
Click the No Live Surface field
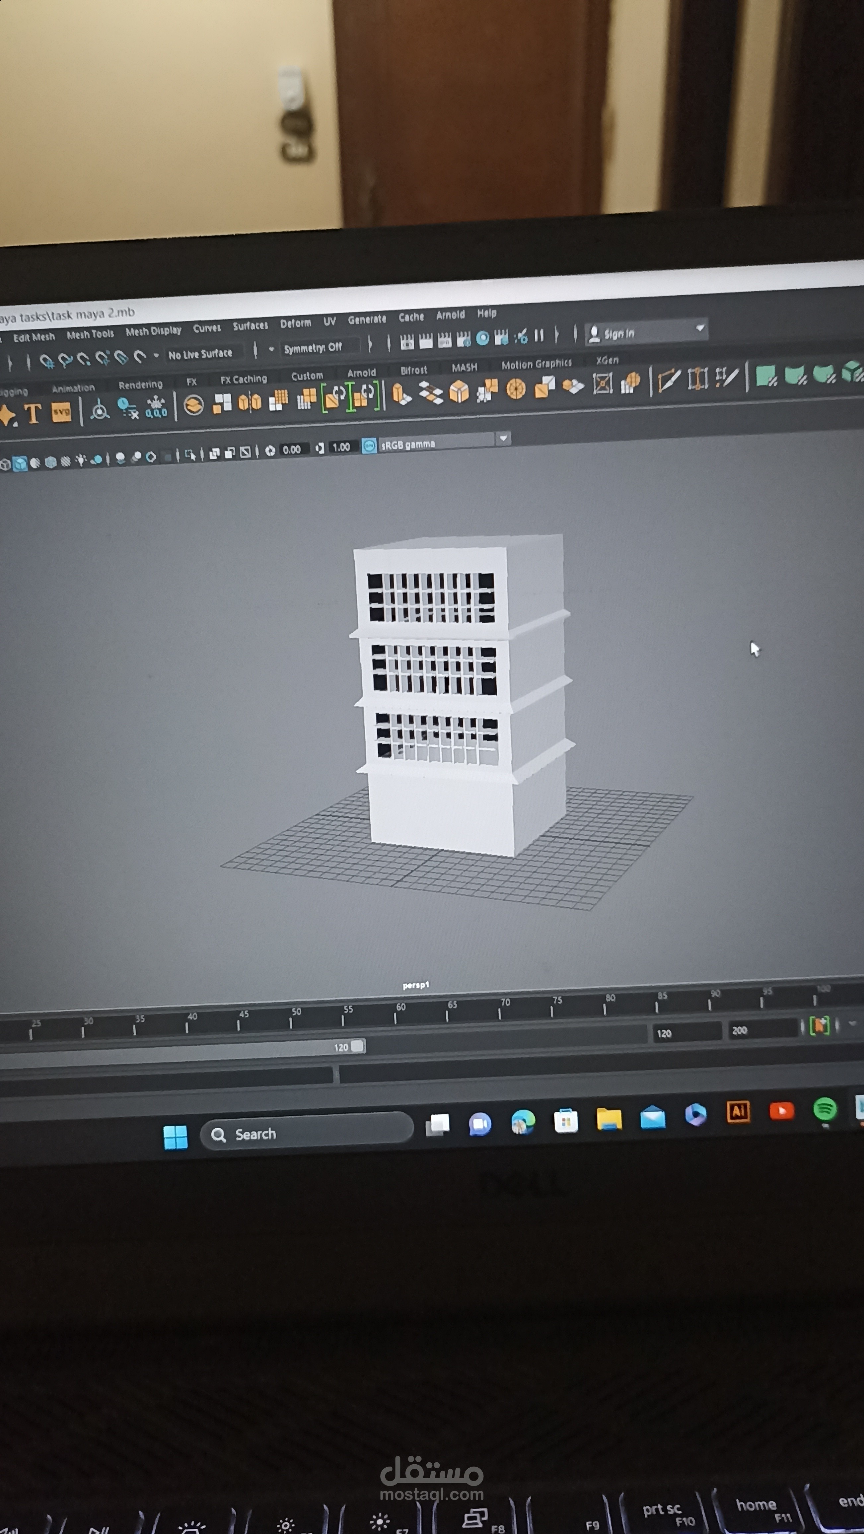click(x=204, y=354)
